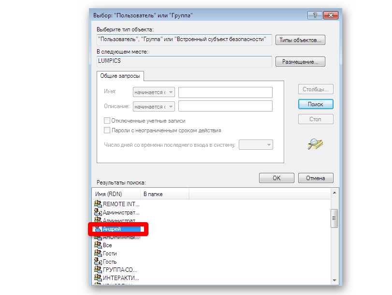This screenshot has height=295, width=392.
Task: Focus the Имя text input field
Action: [225, 92]
